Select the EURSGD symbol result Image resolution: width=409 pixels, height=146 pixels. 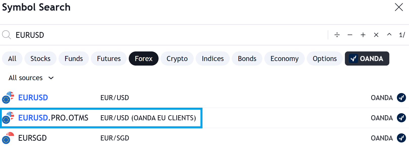point(32,138)
